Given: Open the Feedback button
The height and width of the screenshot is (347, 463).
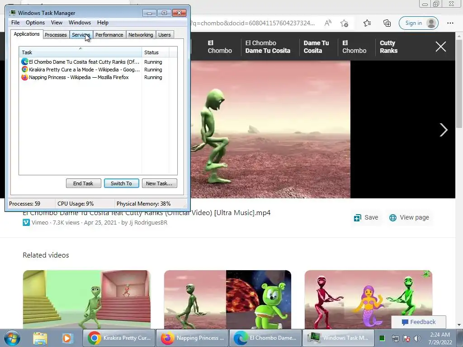Looking at the screenshot, I should coord(418,322).
